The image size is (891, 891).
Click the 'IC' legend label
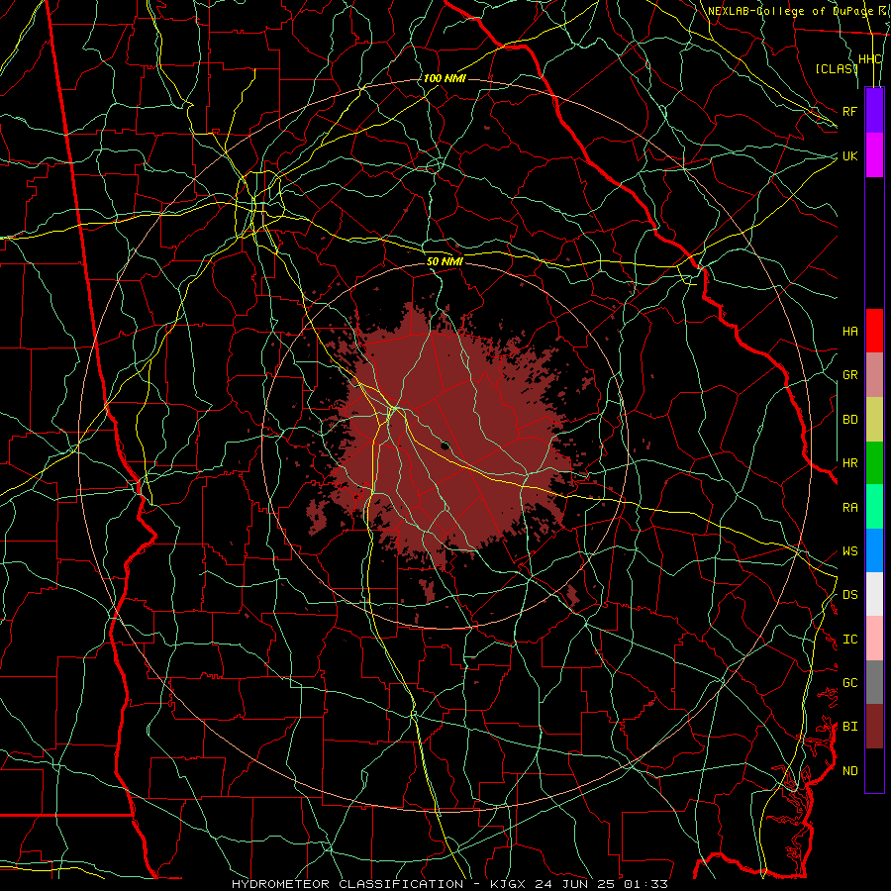click(x=850, y=640)
